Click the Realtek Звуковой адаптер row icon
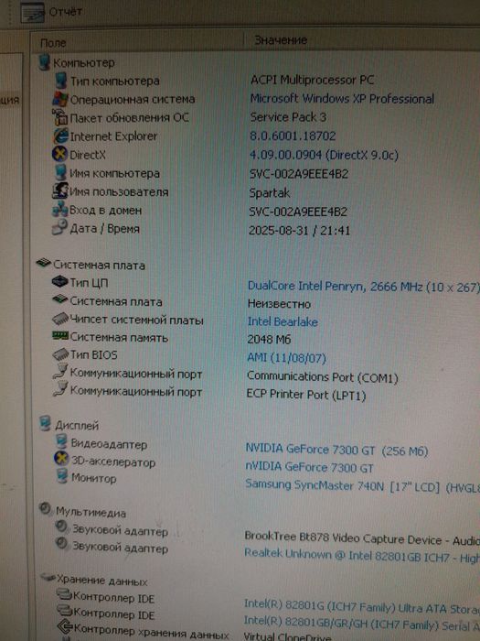Screen dimensions: 480x641 (x=62, y=544)
